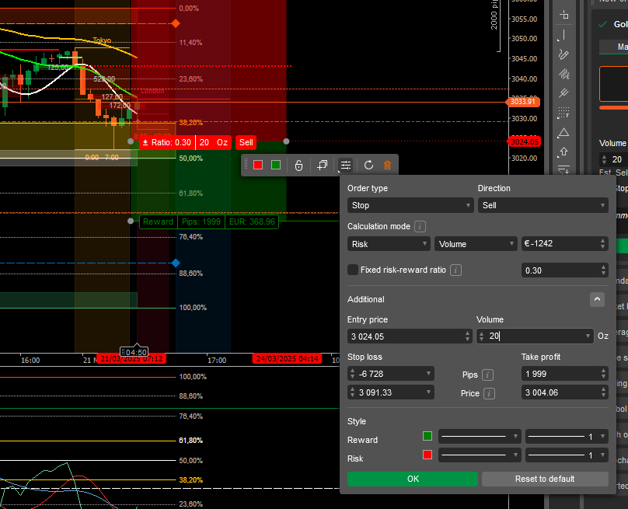The image size is (628, 509).
Task: Click the red color square in floating toolbar
Action: point(258,165)
